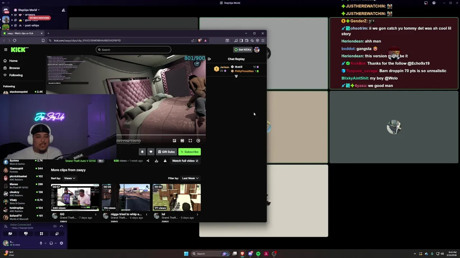Open options for lol clip
This screenshot has height=258, width=460.
point(197,215)
